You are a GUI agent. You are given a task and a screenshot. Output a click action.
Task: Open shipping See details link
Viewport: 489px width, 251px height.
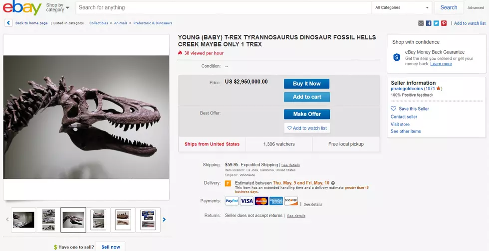(x=290, y=165)
